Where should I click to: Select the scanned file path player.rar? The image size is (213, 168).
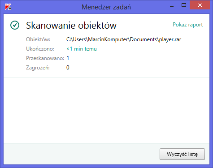pos(124,39)
